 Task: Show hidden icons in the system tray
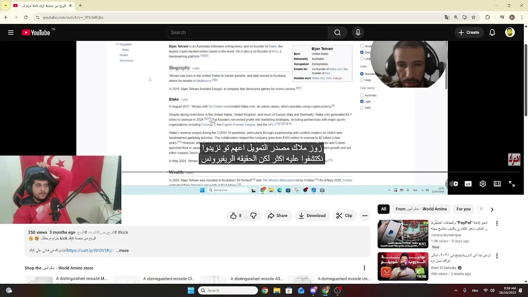(x=456, y=290)
